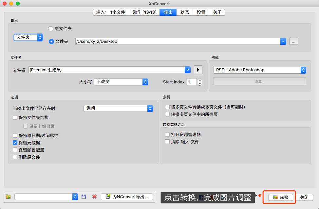Click inside the output folder path field
319x209 pixels.
coord(178,42)
